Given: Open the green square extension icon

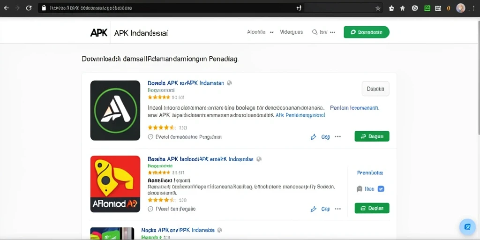Looking at the screenshot, I should (x=427, y=8).
